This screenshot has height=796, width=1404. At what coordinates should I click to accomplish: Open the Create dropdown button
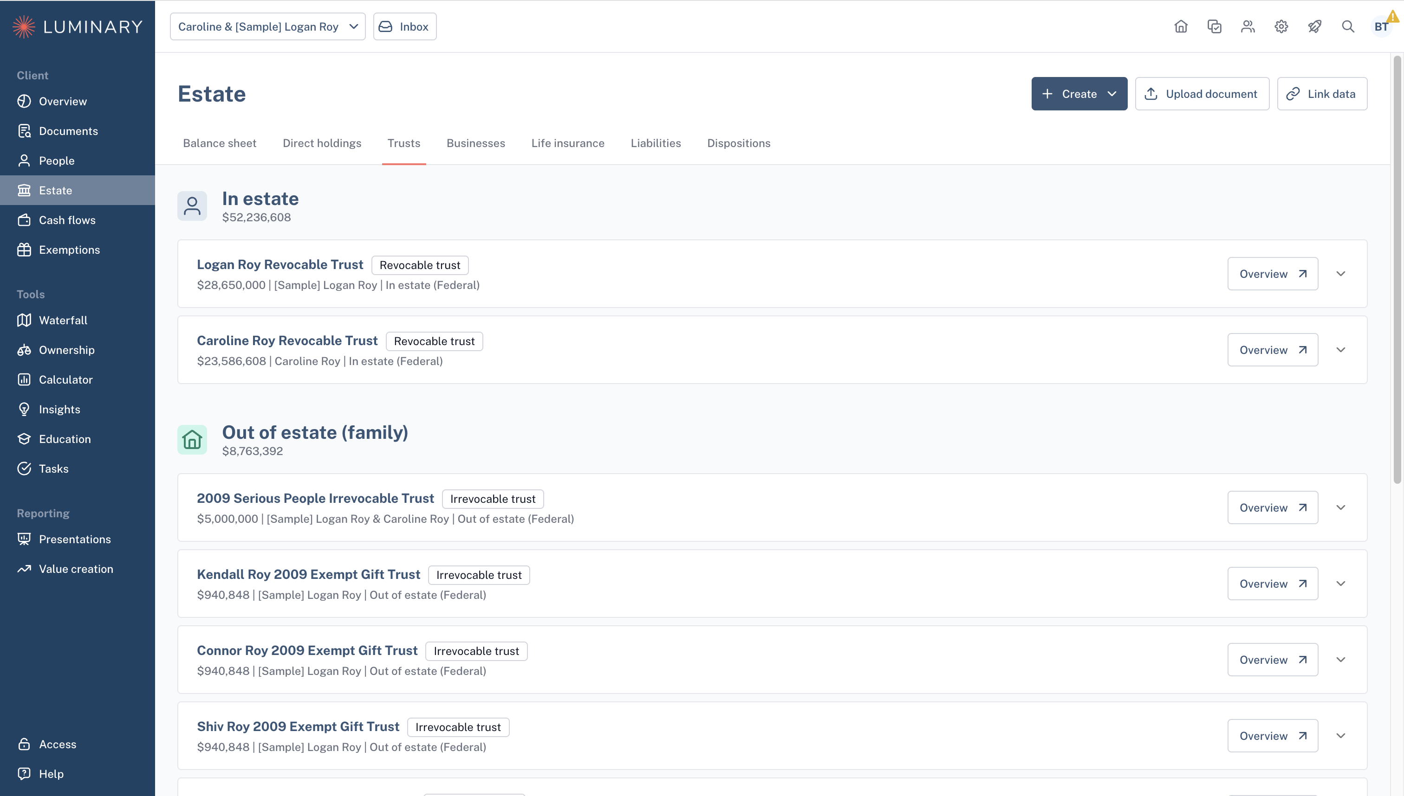(1079, 94)
